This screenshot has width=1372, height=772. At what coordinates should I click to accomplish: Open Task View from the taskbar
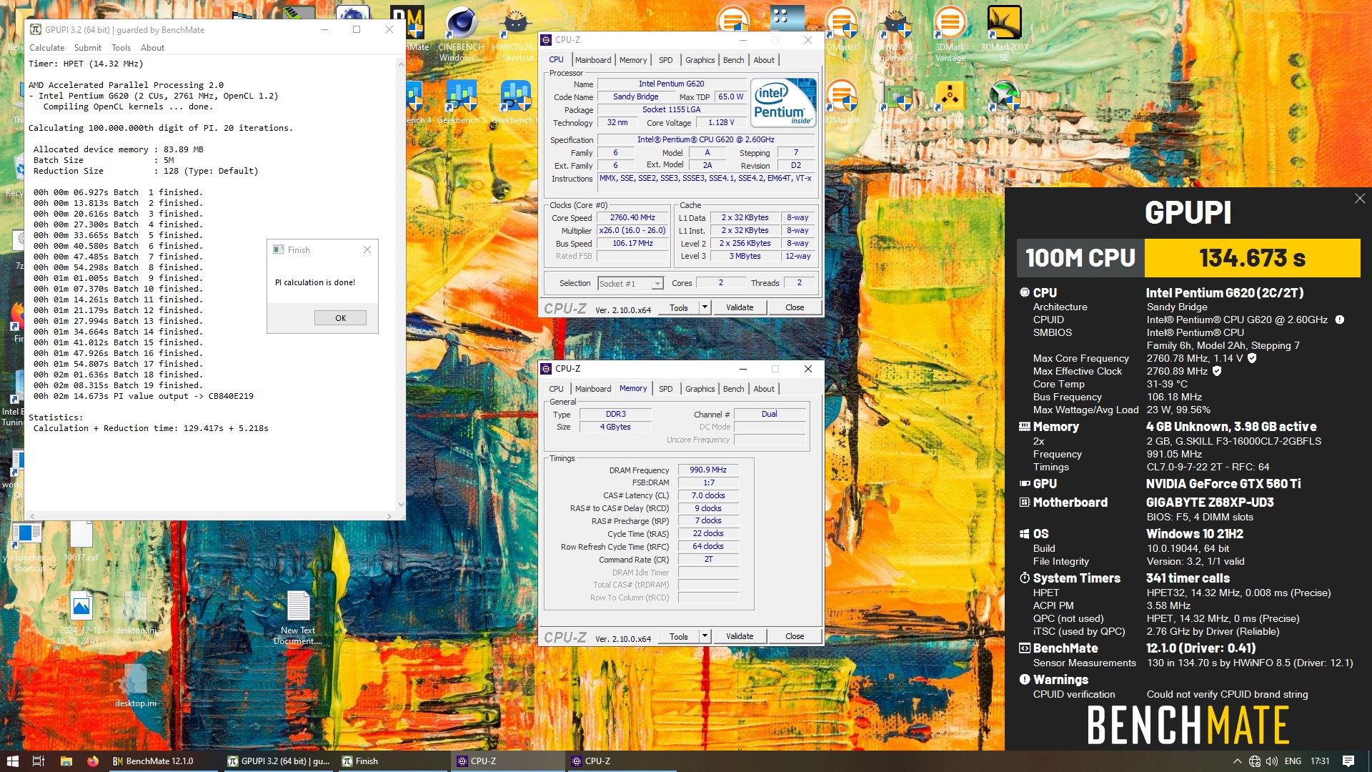pyautogui.click(x=39, y=761)
